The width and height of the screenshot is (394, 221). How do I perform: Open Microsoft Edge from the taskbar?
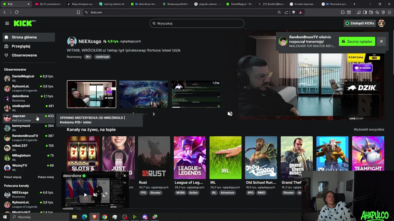[84, 217]
